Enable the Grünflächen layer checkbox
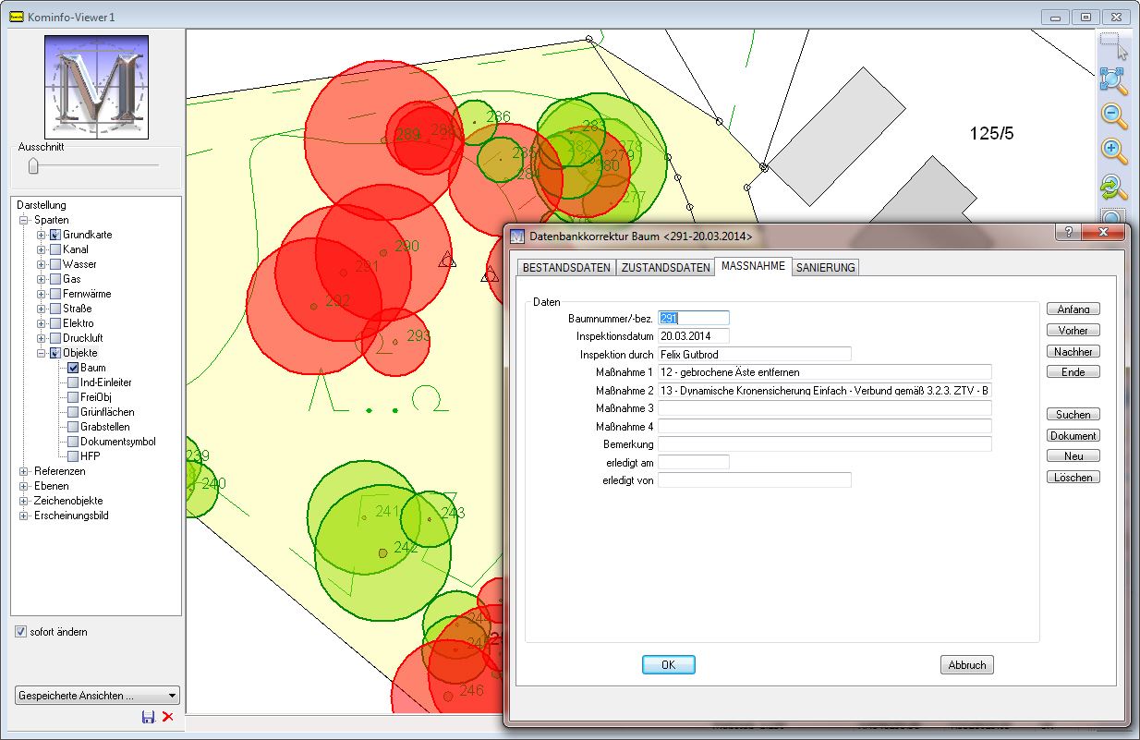 73,412
